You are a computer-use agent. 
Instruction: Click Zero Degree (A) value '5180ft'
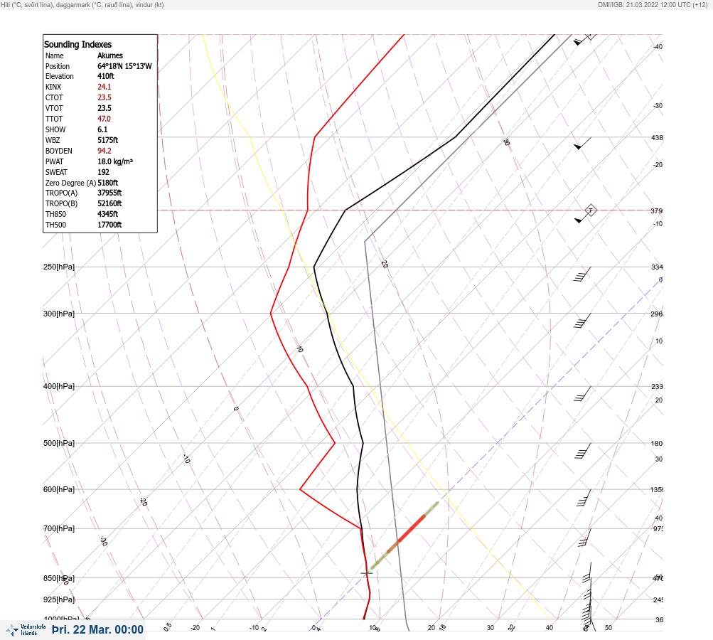point(108,183)
